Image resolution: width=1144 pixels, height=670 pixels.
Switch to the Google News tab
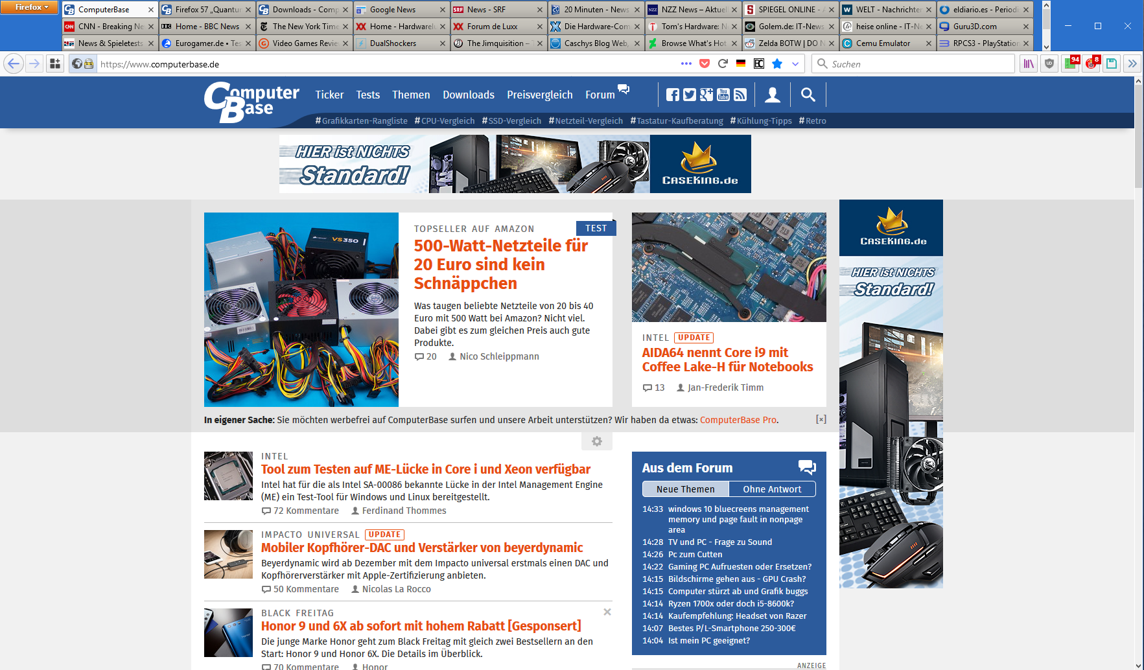tap(401, 10)
